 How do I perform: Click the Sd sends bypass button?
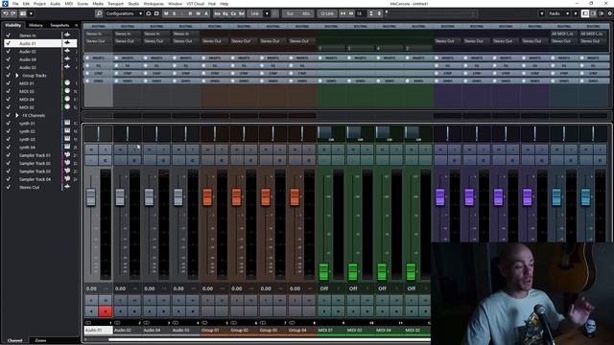point(242,13)
